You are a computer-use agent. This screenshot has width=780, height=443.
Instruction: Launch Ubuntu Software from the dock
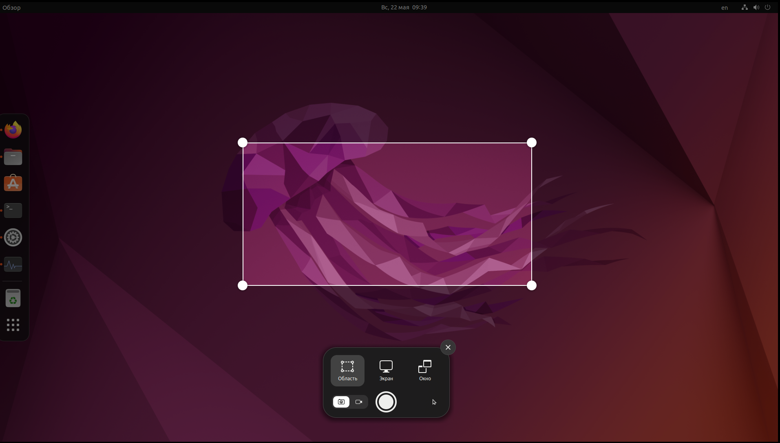pyautogui.click(x=13, y=184)
